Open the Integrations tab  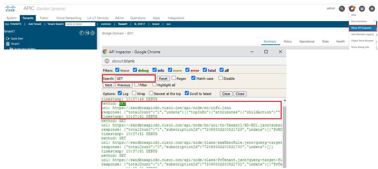click(x=176, y=18)
